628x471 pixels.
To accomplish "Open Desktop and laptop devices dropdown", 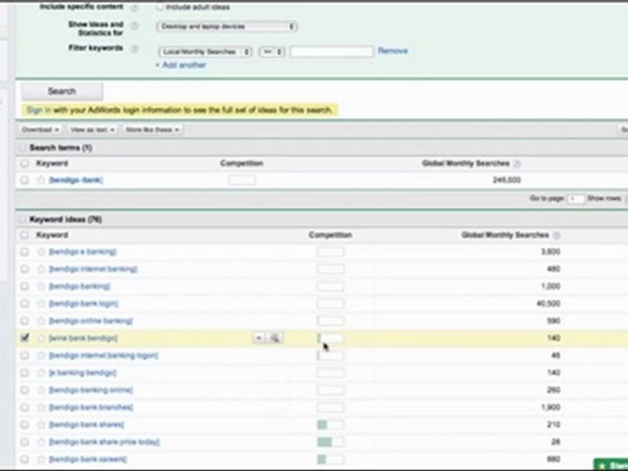I will [226, 26].
